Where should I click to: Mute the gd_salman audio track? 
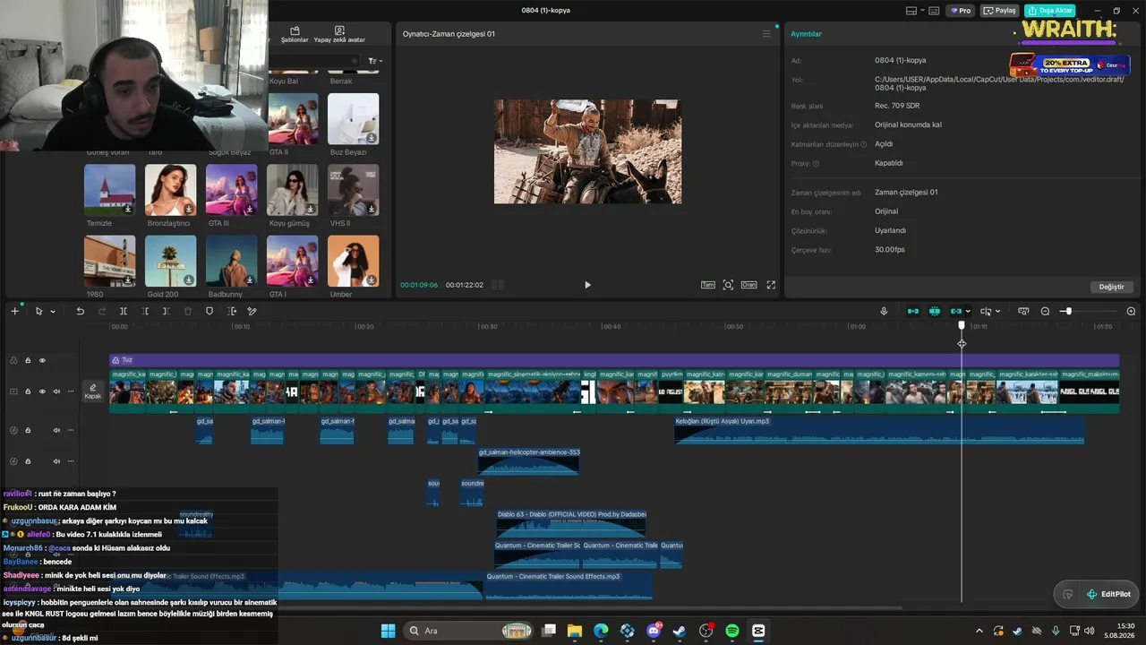(56, 430)
